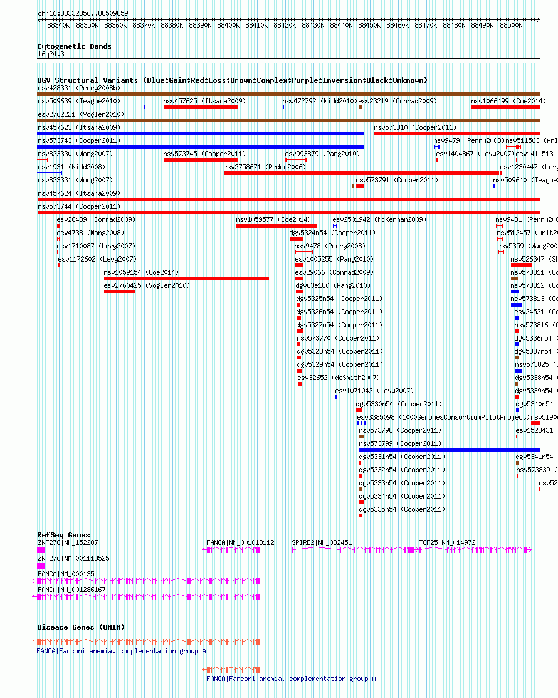Open variant dgv5324n54 (Cooper2011)

(x=332, y=233)
